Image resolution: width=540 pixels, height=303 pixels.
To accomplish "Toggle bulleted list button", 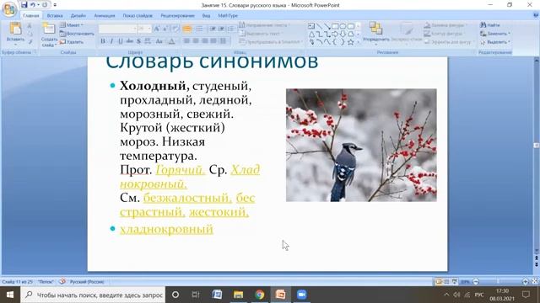I will click(187, 29).
